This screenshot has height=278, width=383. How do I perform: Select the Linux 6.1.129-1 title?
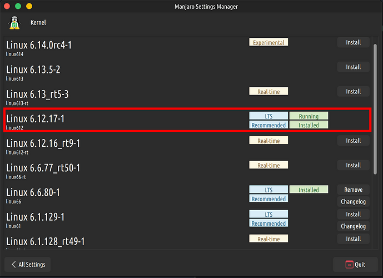coord(35,217)
